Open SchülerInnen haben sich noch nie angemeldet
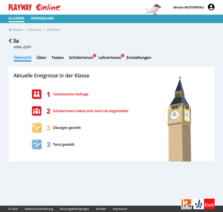This screenshot has height=212, width=223. [x=91, y=111]
